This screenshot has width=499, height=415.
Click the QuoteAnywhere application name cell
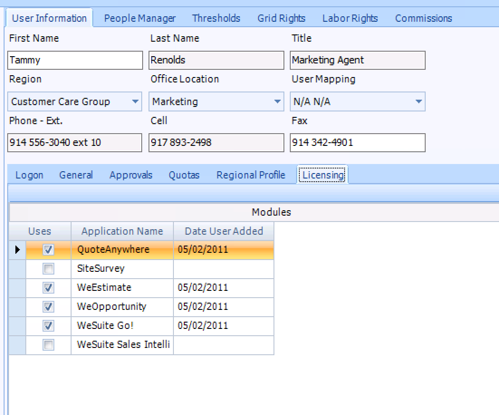pos(122,250)
